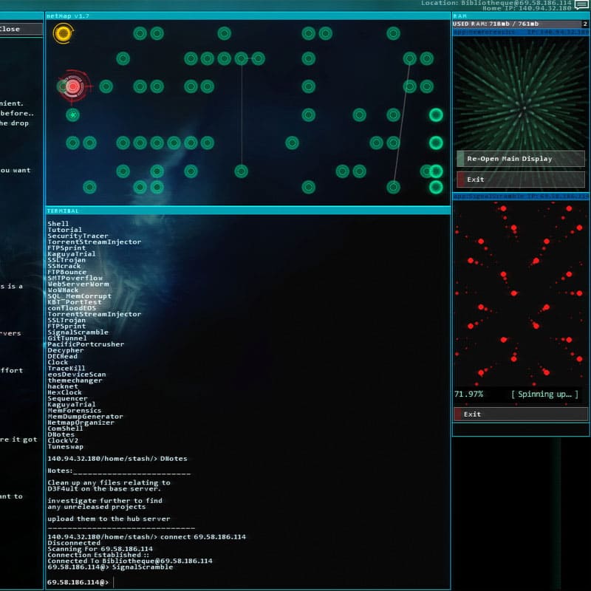Select node at bottom of vertical connection line
This screenshot has width=591, height=591.
coord(242,171)
